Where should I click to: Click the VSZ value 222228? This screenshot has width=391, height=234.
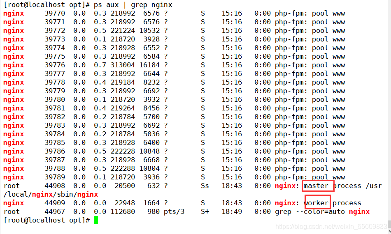click(x=123, y=151)
